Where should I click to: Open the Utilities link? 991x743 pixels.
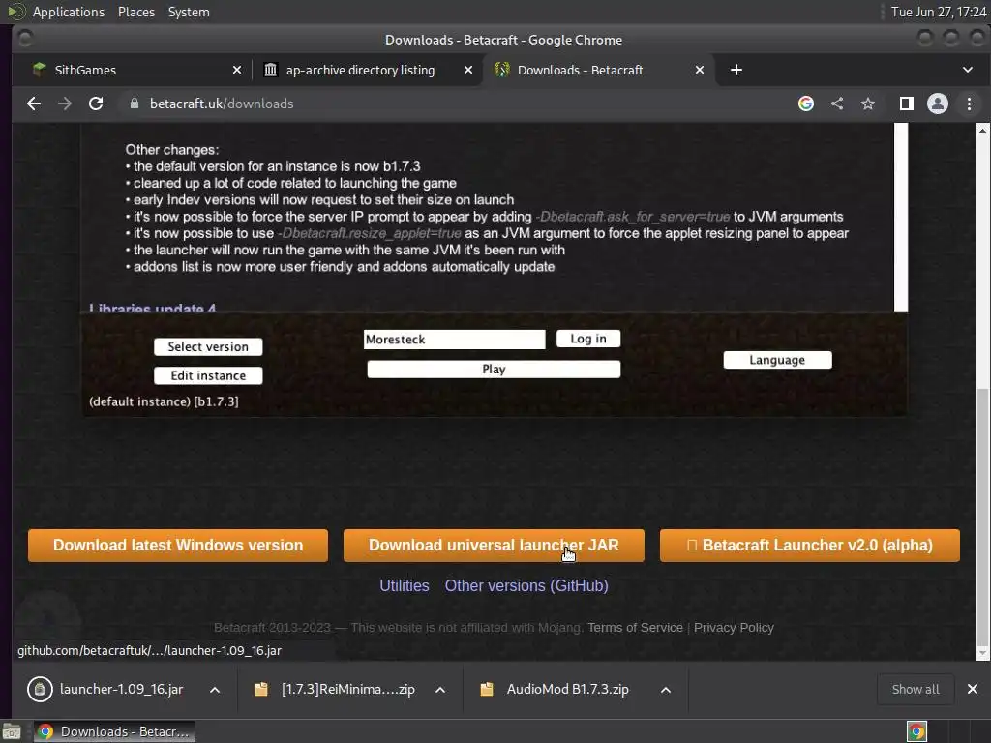(405, 585)
